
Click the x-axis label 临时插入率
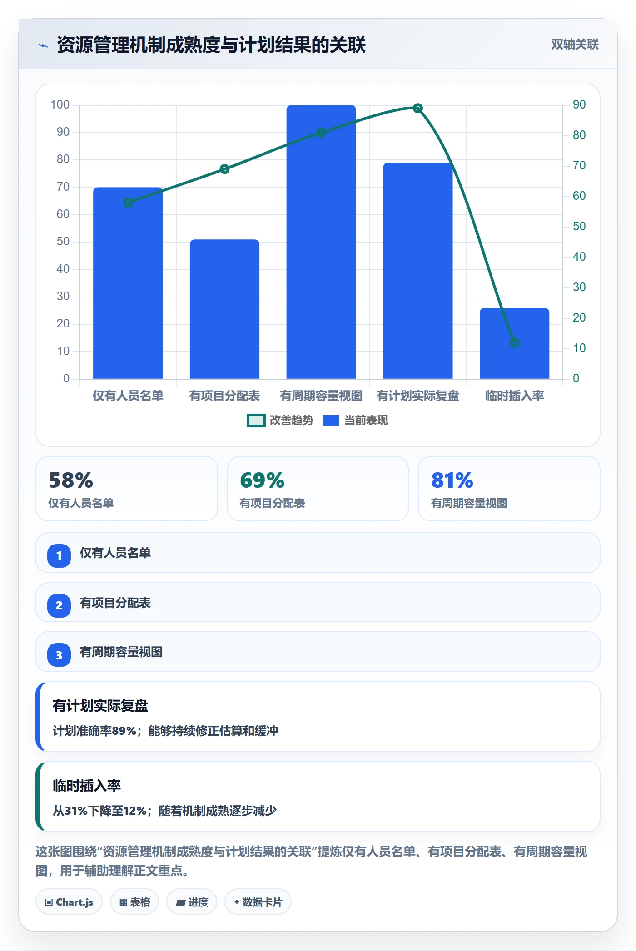click(x=515, y=396)
